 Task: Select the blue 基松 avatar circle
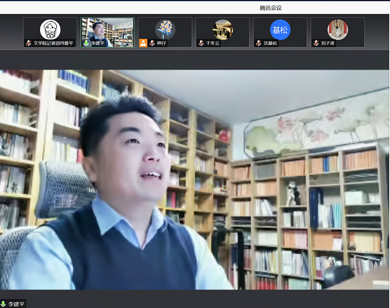[280, 30]
